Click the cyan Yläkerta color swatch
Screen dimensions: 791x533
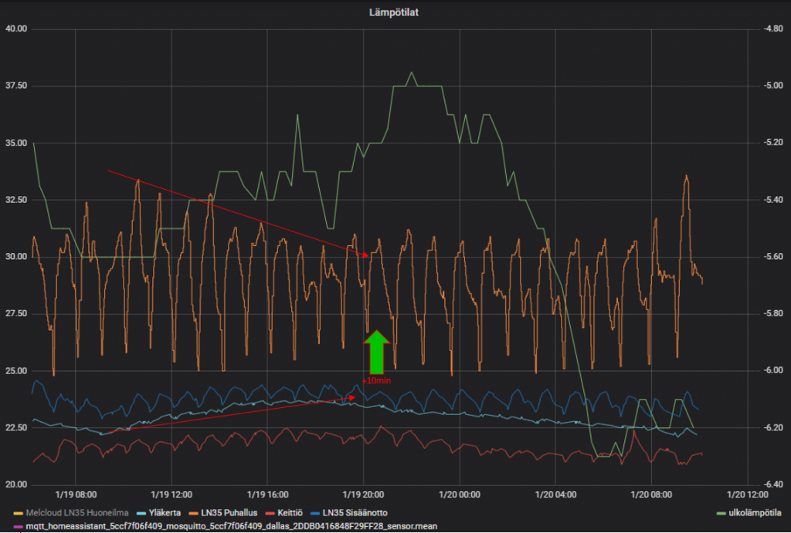tap(141, 512)
